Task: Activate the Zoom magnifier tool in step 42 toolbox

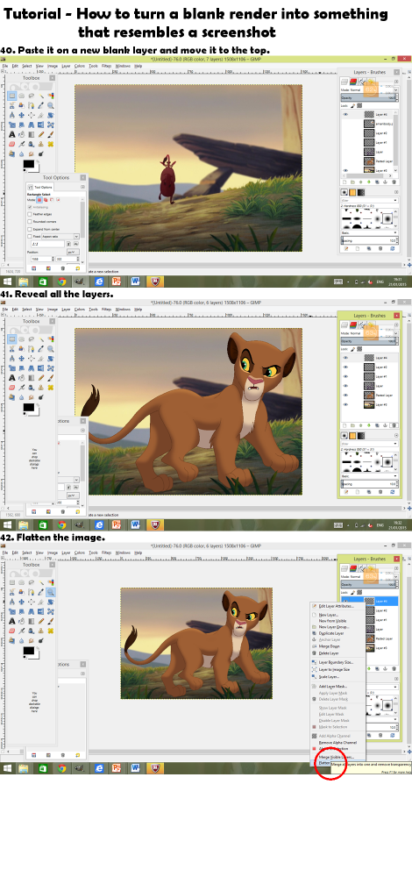Action: pos(51,593)
